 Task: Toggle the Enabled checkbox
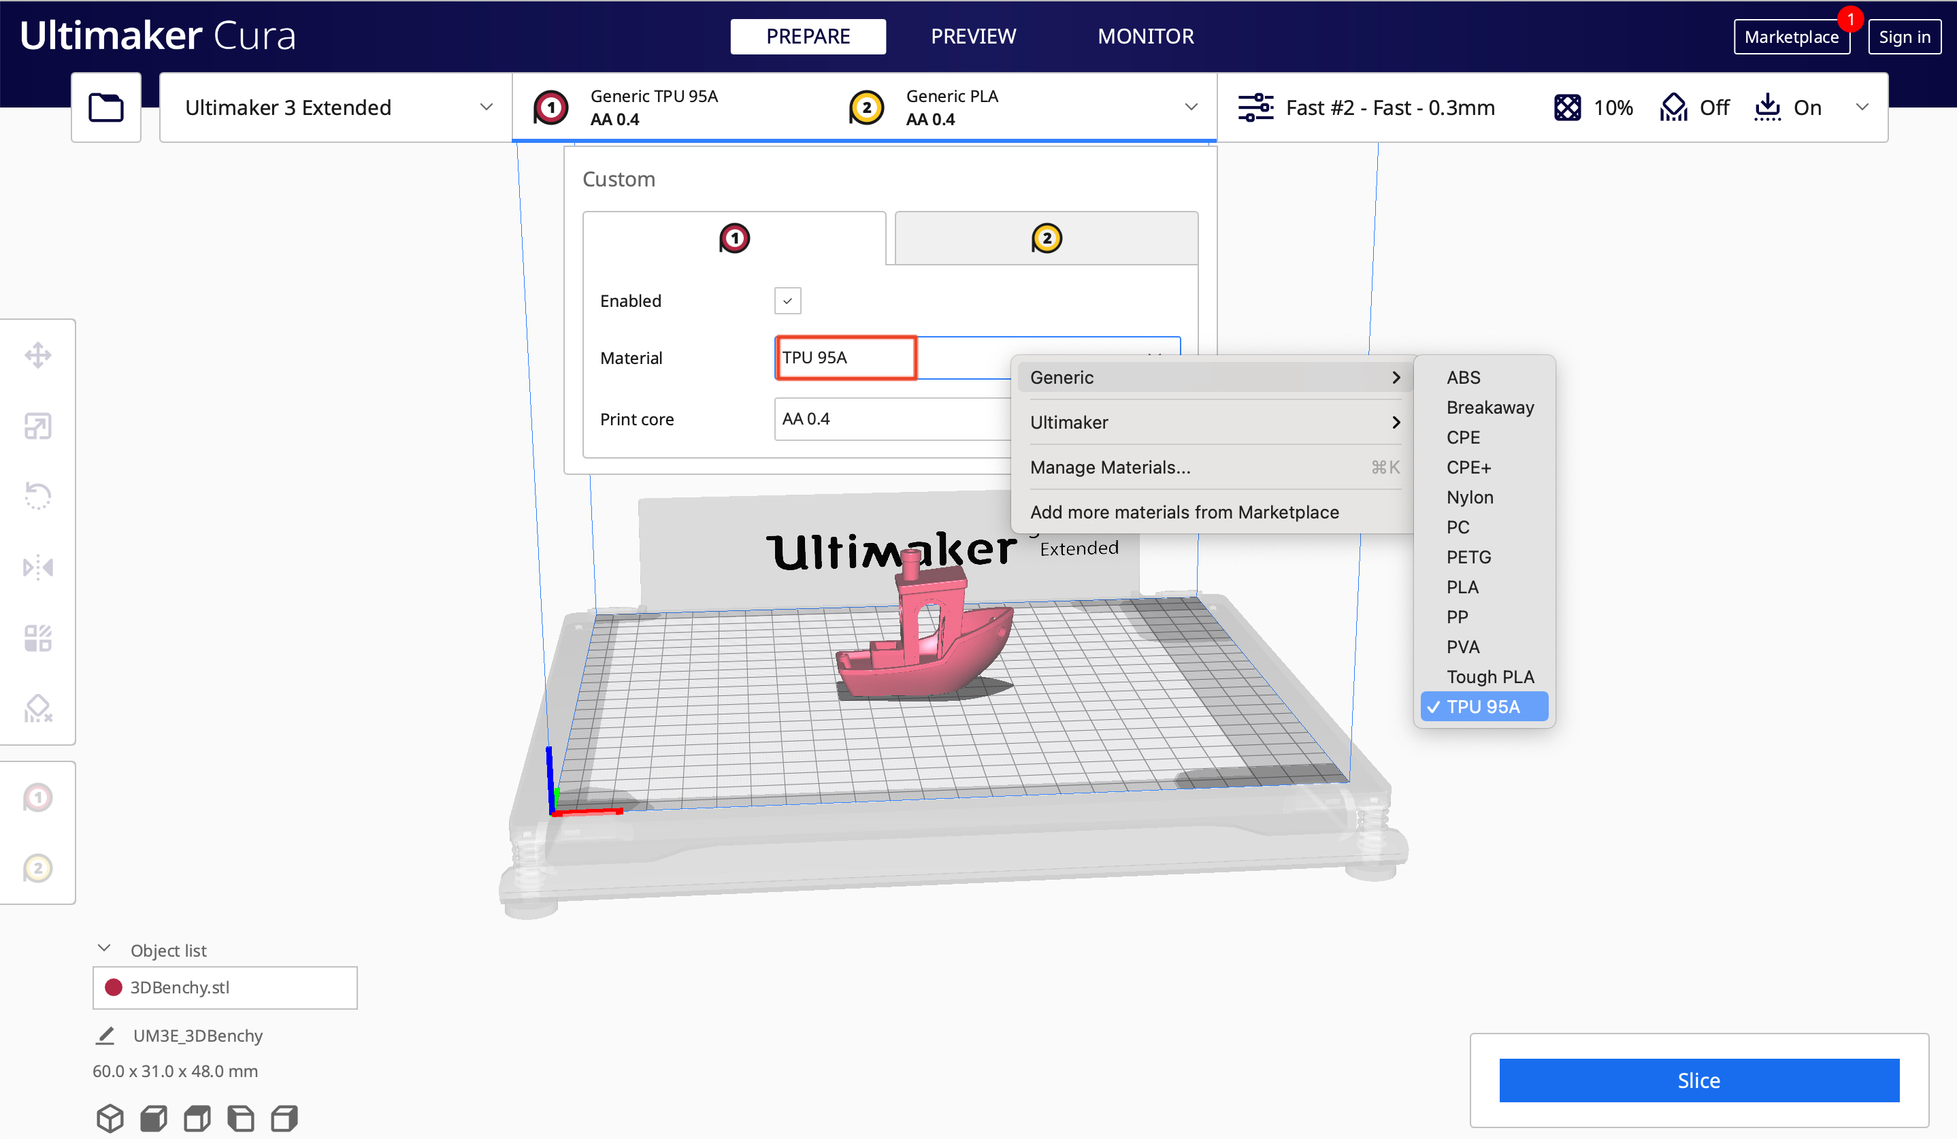coord(787,301)
